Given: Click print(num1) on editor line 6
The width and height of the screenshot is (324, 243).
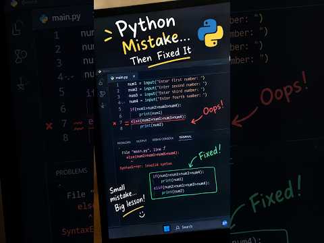Looking at the screenshot, I should tap(151, 113).
